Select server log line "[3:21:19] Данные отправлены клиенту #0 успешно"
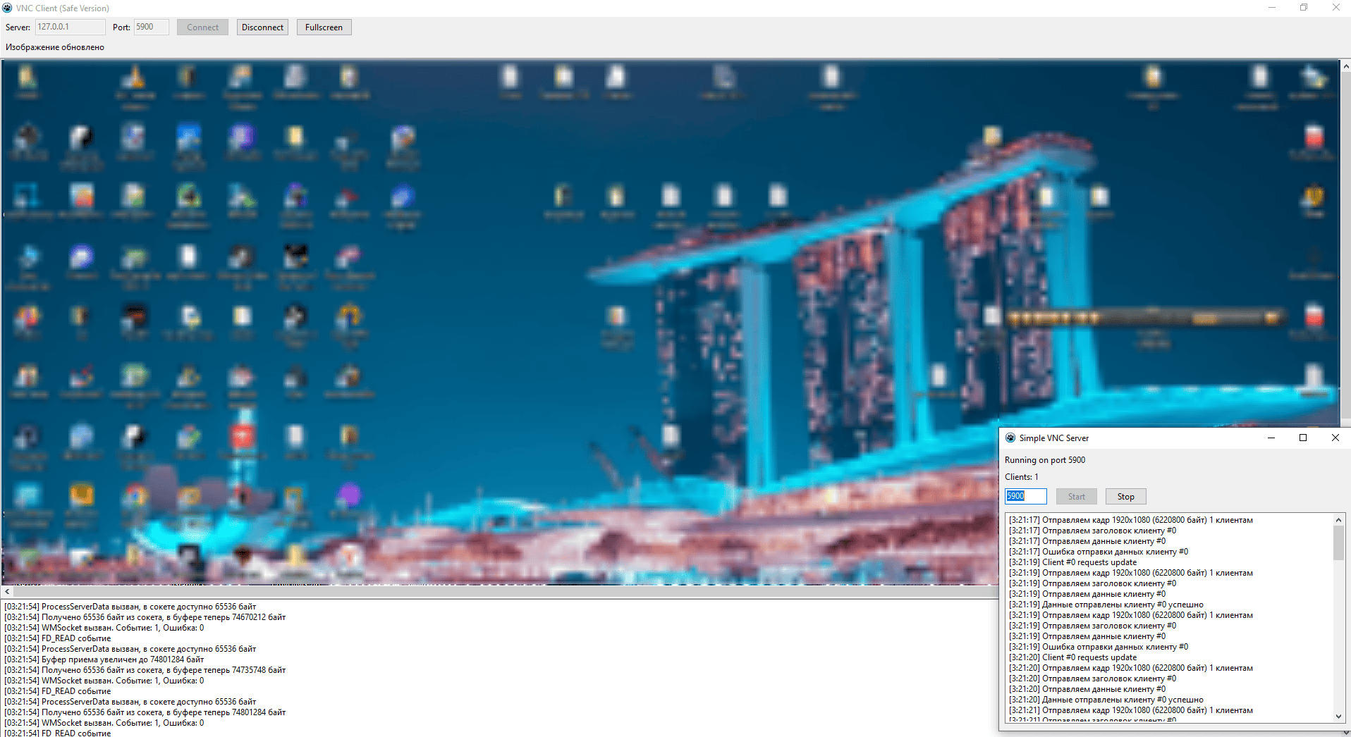 (1106, 605)
